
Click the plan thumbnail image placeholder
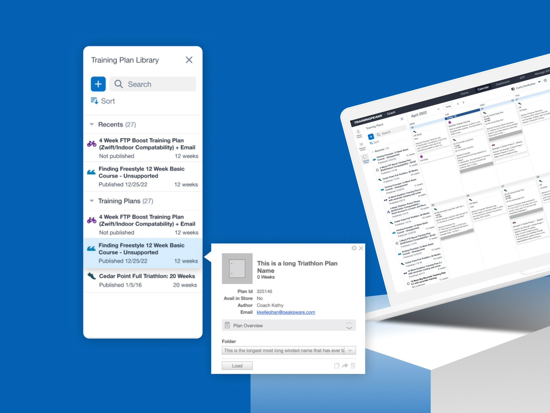tap(237, 268)
